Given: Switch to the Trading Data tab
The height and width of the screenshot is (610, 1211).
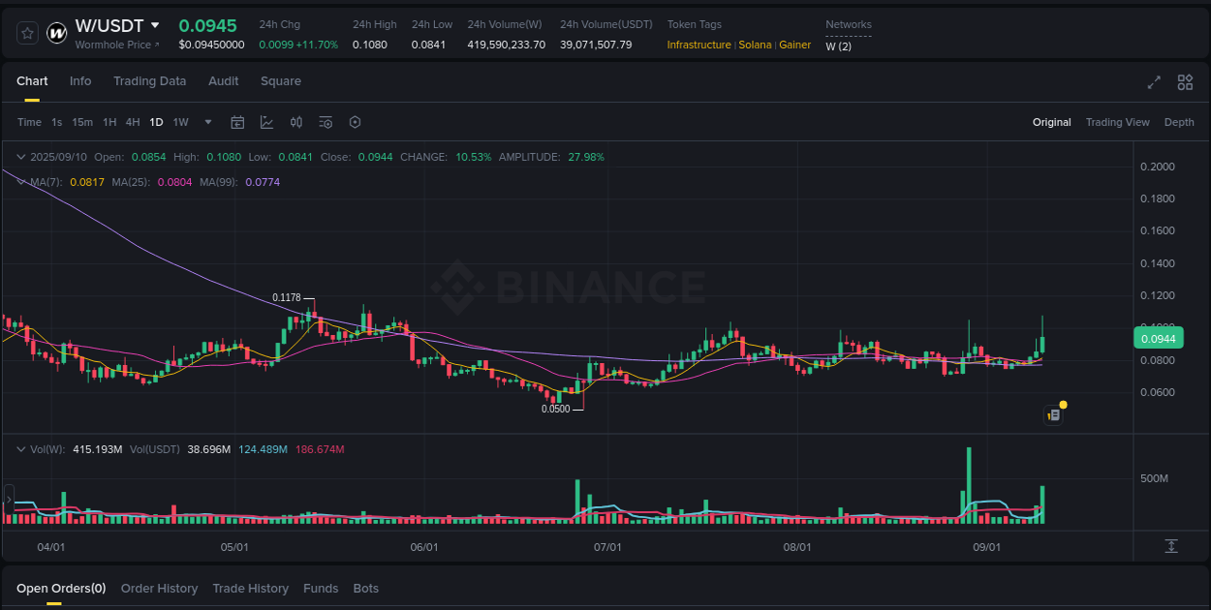Looking at the screenshot, I should (149, 81).
